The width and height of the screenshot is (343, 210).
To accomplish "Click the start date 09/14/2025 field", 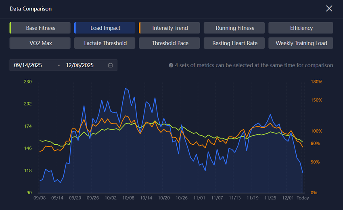I will pyautogui.click(x=28, y=65).
